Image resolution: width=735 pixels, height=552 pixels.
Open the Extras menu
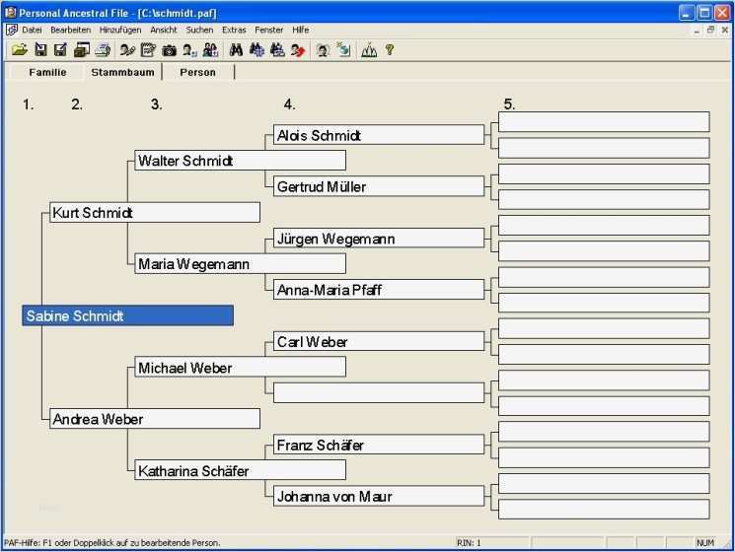click(x=234, y=30)
